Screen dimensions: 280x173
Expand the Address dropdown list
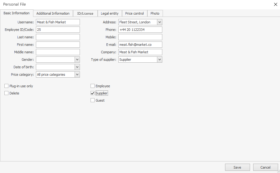click(160, 22)
